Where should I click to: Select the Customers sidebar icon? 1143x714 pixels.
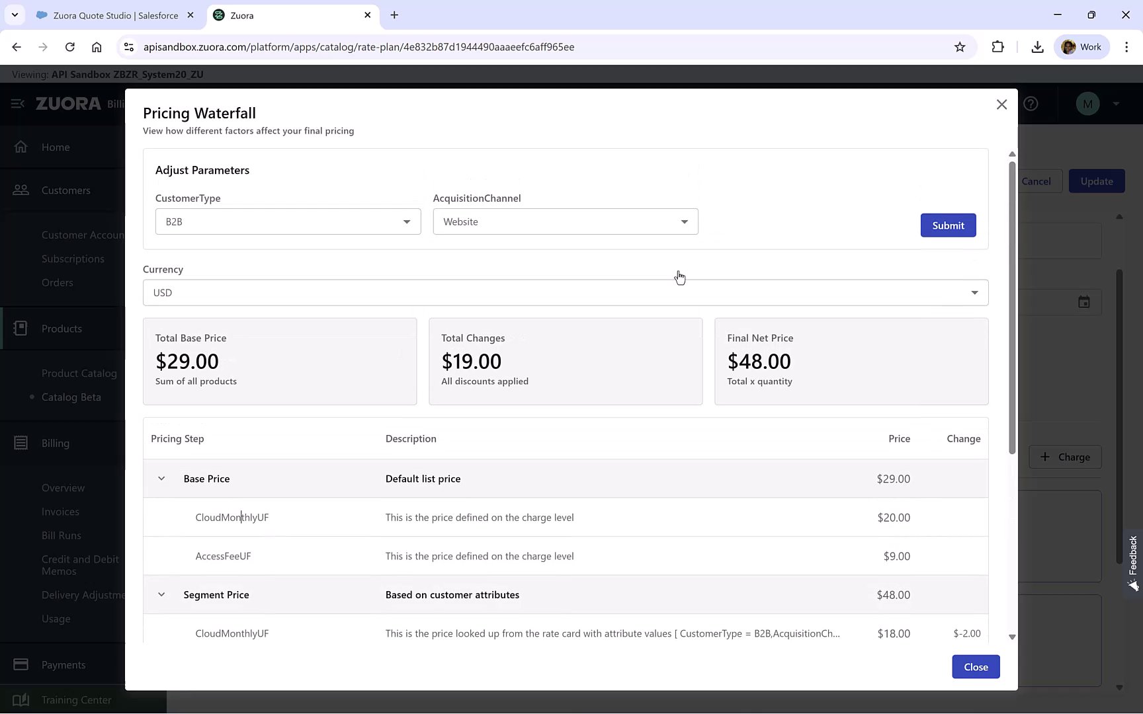[x=22, y=190]
